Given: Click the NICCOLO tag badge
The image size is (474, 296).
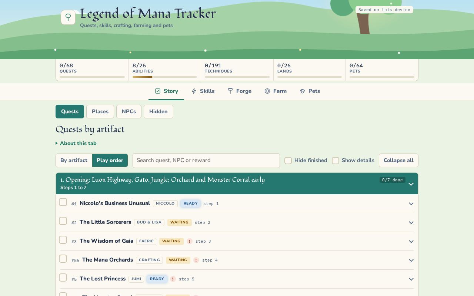Looking at the screenshot, I should pos(165,203).
